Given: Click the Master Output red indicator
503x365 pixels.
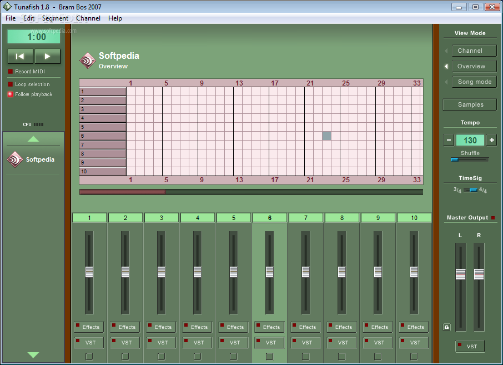Looking at the screenshot, I should click(493, 218).
